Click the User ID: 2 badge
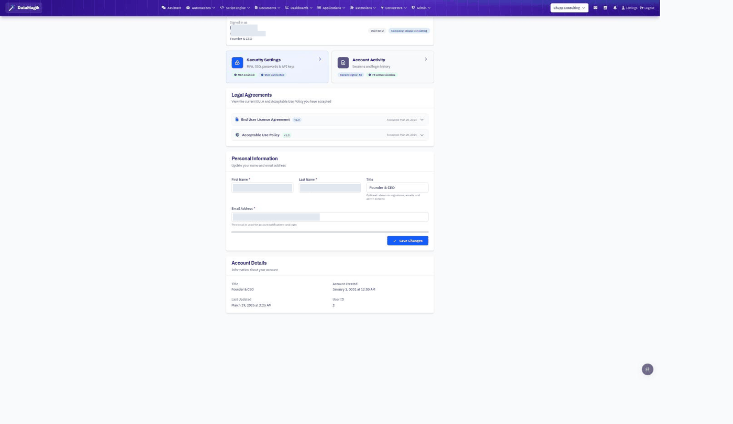The height and width of the screenshot is (424, 733). [377, 31]
